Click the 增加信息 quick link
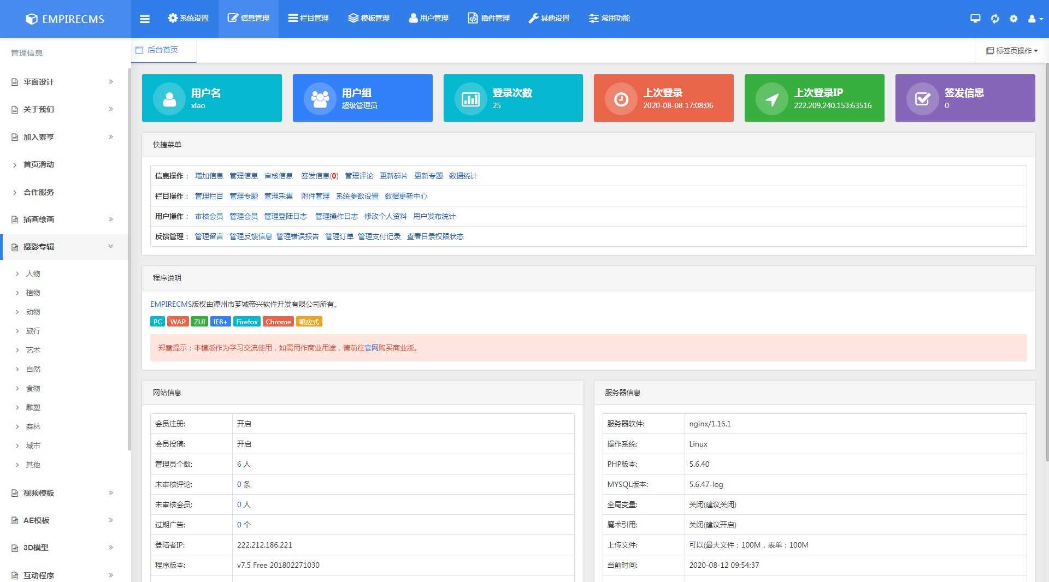1049x582 pixels. 209,176
